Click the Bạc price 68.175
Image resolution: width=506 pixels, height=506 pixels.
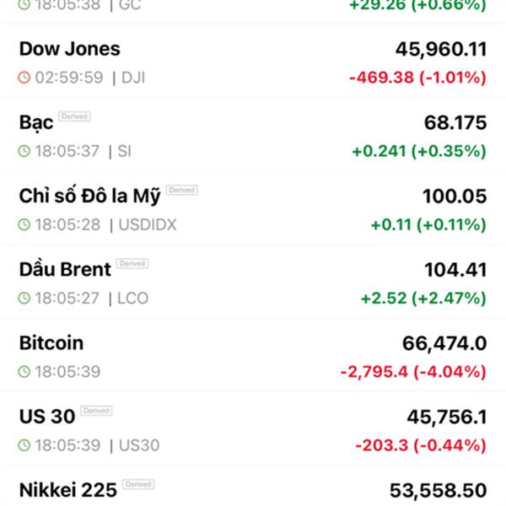point(455,122)
